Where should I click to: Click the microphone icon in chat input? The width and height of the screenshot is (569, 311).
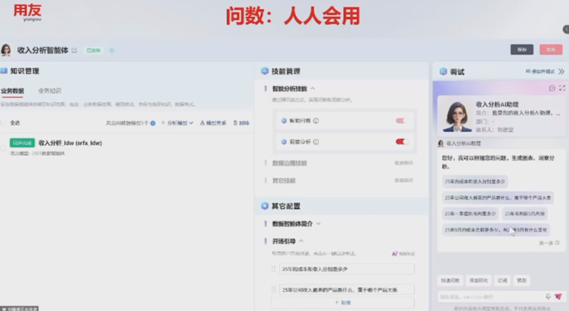pos(548,297)
